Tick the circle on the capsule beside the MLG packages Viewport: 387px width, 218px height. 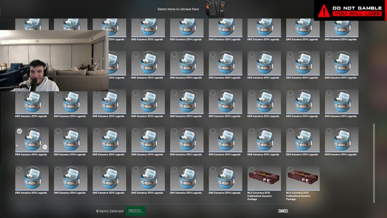[x=213, y=170]
